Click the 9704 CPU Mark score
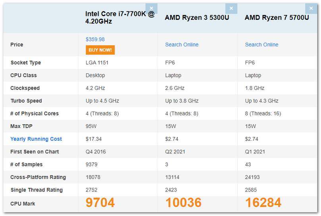This screenshot has height=216, width=321. click(100, 203)
